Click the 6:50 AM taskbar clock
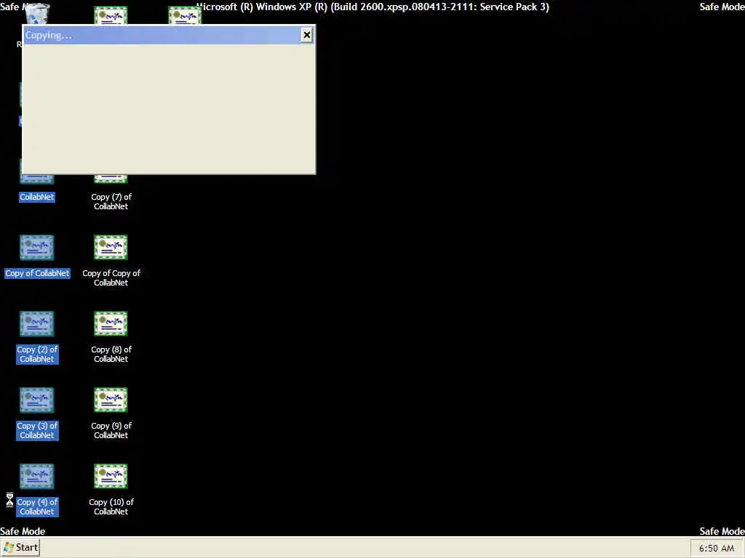Image resolution: width=745 pixels, height=558 pixels. pos(717,548)
